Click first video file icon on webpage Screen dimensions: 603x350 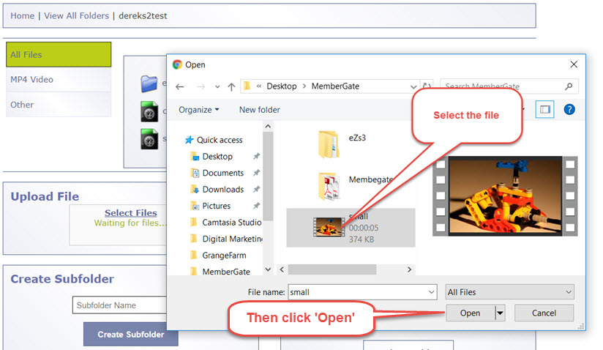[149, 111]
